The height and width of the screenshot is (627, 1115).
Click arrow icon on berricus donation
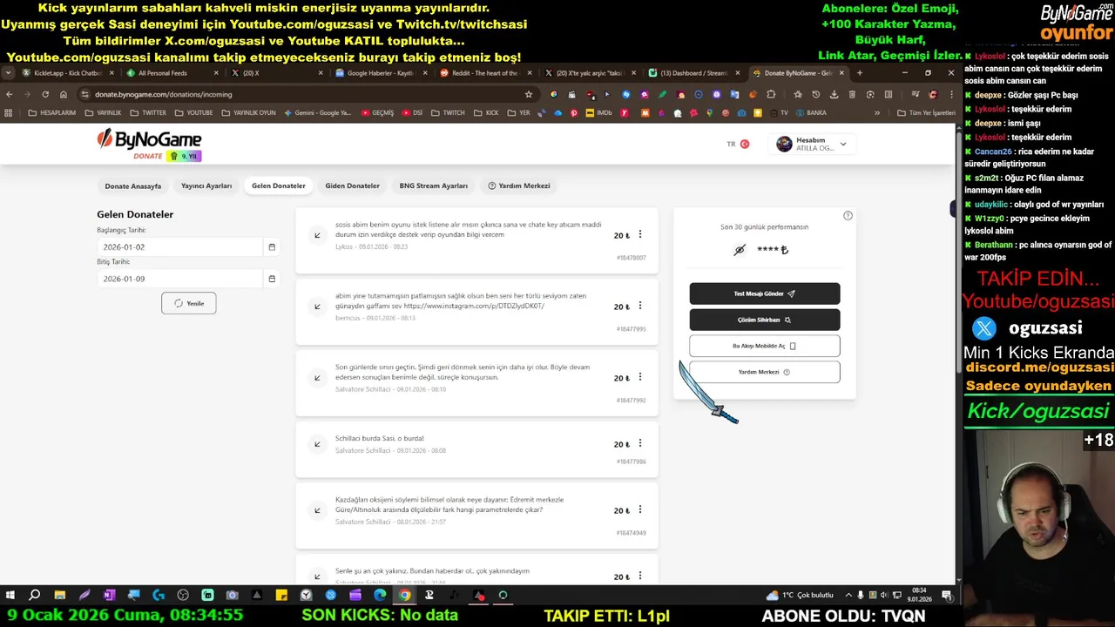click(317, 307)
